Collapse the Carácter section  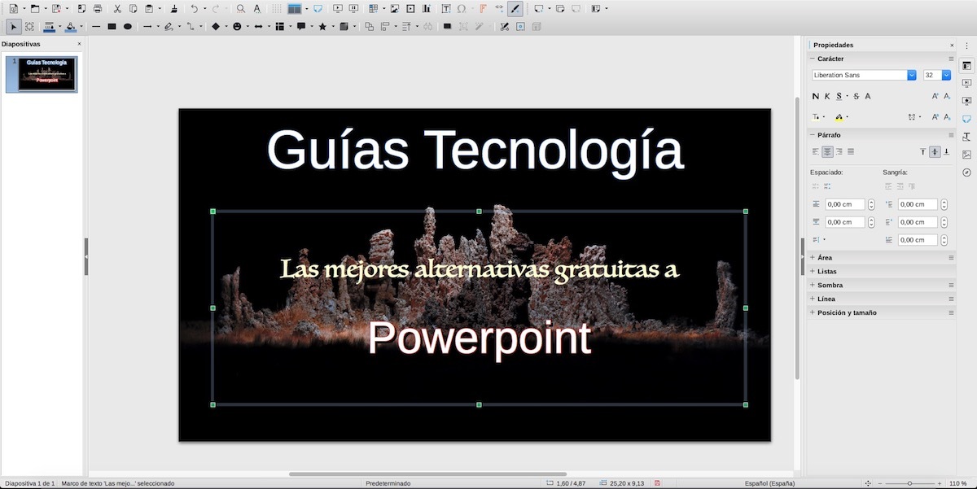(x=813, y=59)
